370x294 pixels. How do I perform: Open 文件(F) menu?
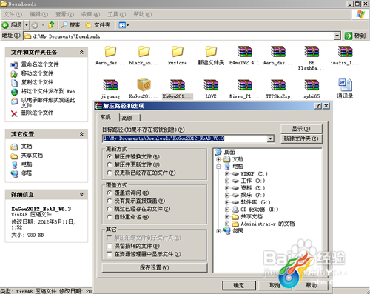[x=13, y=14]
